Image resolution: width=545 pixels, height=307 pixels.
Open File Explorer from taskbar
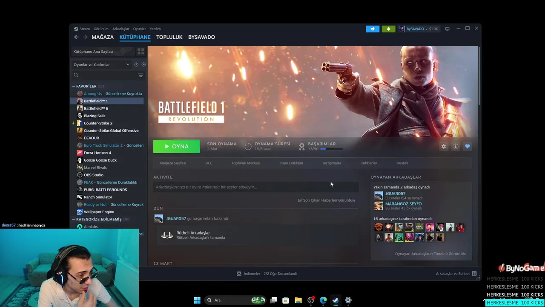point(298,300)
